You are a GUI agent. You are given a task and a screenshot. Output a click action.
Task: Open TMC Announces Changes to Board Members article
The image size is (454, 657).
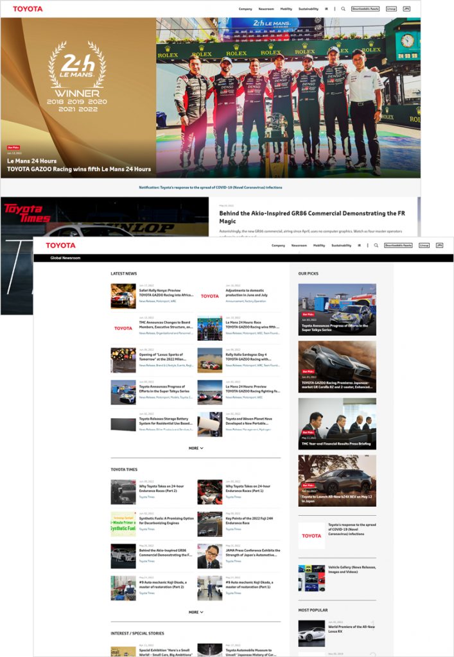166,325
